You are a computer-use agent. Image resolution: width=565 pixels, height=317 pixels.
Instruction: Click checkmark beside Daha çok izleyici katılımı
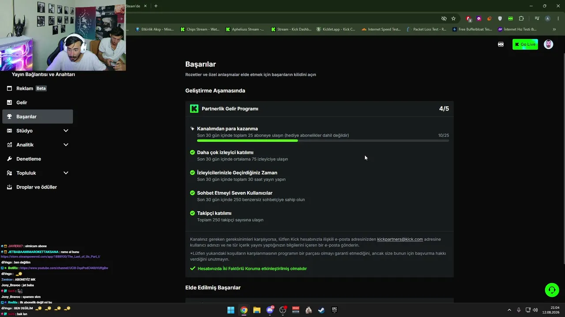[x=192, y=152]
